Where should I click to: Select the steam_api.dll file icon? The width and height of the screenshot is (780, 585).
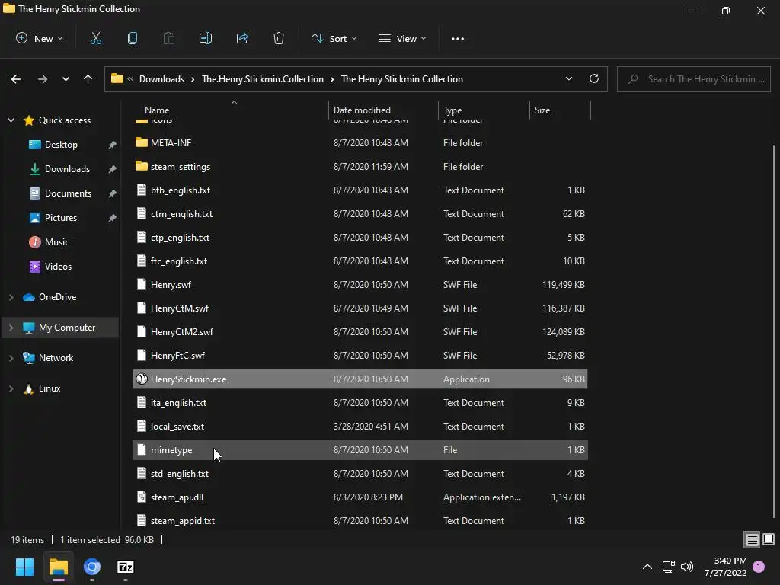point(142,497)
